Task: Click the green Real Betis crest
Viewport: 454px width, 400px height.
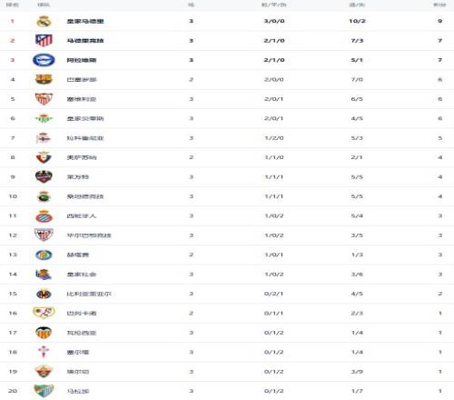Action: pos(44,118)
